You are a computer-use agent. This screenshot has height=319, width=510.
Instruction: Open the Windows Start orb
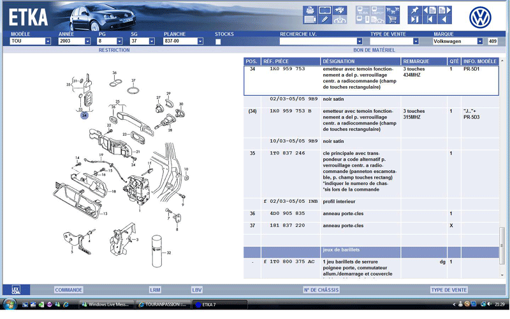click(10, 304)
